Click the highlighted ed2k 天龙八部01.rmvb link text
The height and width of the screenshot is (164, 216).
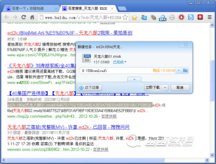click(80, 105)
